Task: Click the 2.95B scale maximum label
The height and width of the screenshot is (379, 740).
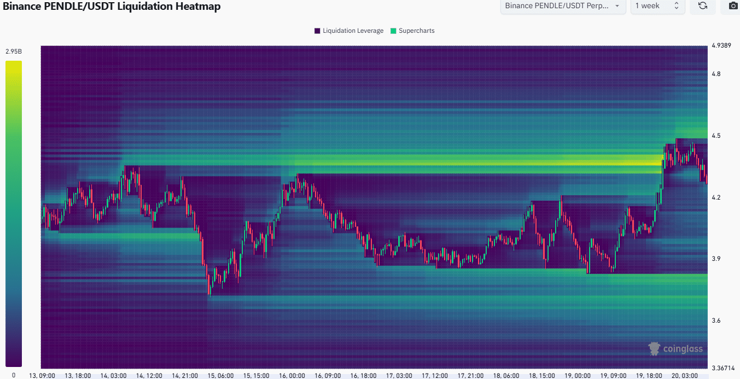Action: coord(14,51)
